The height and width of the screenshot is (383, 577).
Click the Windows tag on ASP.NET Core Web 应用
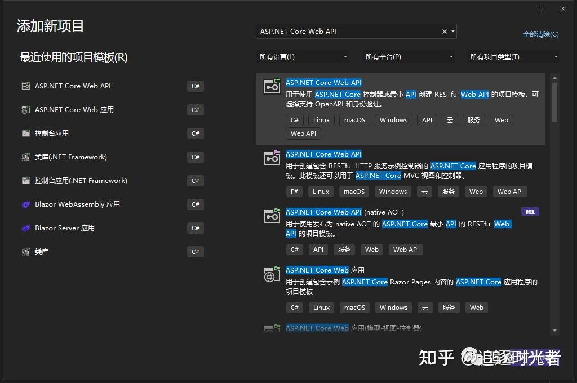[x=393, y=308]
